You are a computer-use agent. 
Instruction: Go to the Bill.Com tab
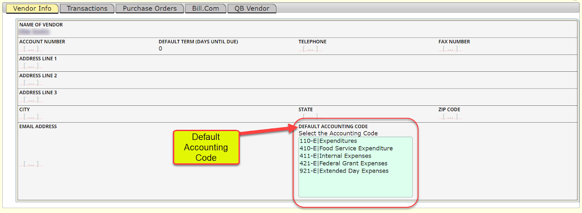[206, 9]
